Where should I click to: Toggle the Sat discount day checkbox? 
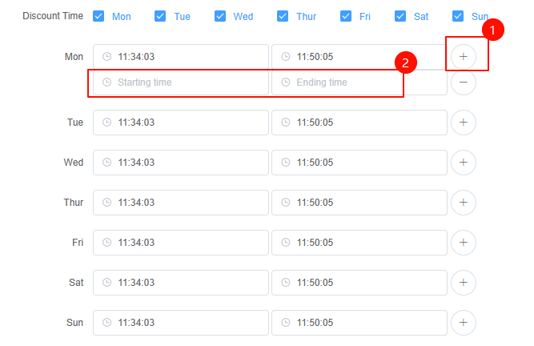pos(400,16)
